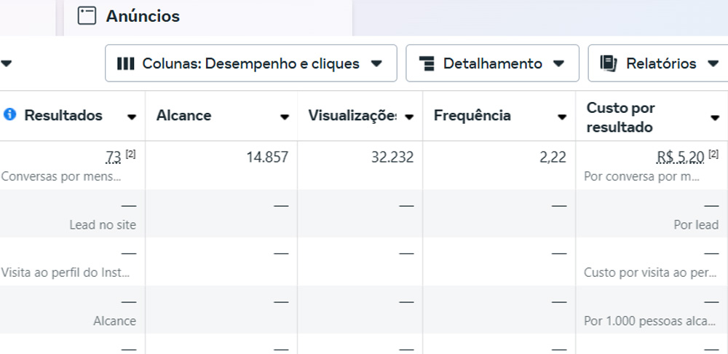The image size is (728, 354).
Task: Click the footnote [2] next to 73
Action: coord(130,154)
